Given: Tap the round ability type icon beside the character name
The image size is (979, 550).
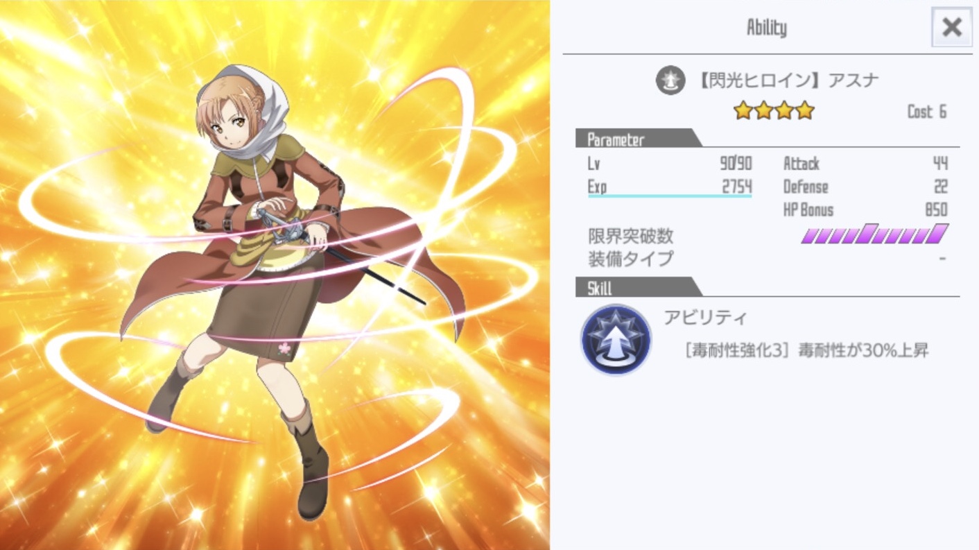Looking at the screenshot, I should (670, 80).
